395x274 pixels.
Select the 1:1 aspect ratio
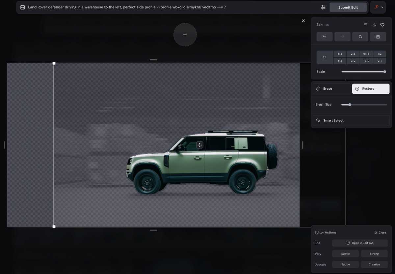(325, 57)
